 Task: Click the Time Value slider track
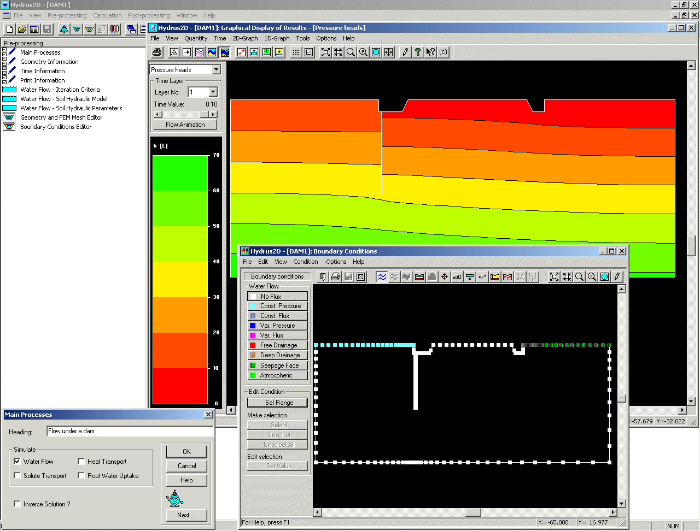185,114
